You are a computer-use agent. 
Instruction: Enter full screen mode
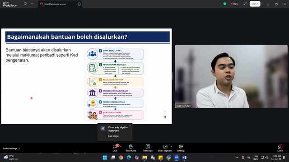tap(245, 4)
